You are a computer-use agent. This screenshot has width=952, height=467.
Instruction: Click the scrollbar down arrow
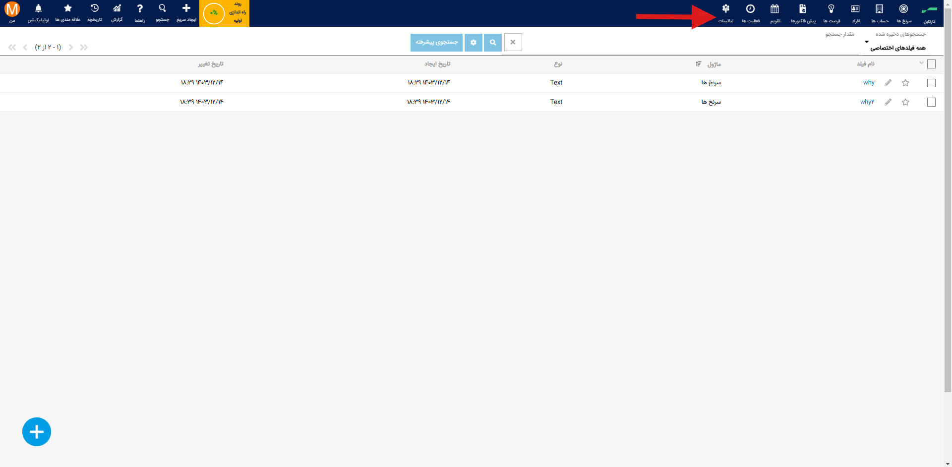pos(948,464)
